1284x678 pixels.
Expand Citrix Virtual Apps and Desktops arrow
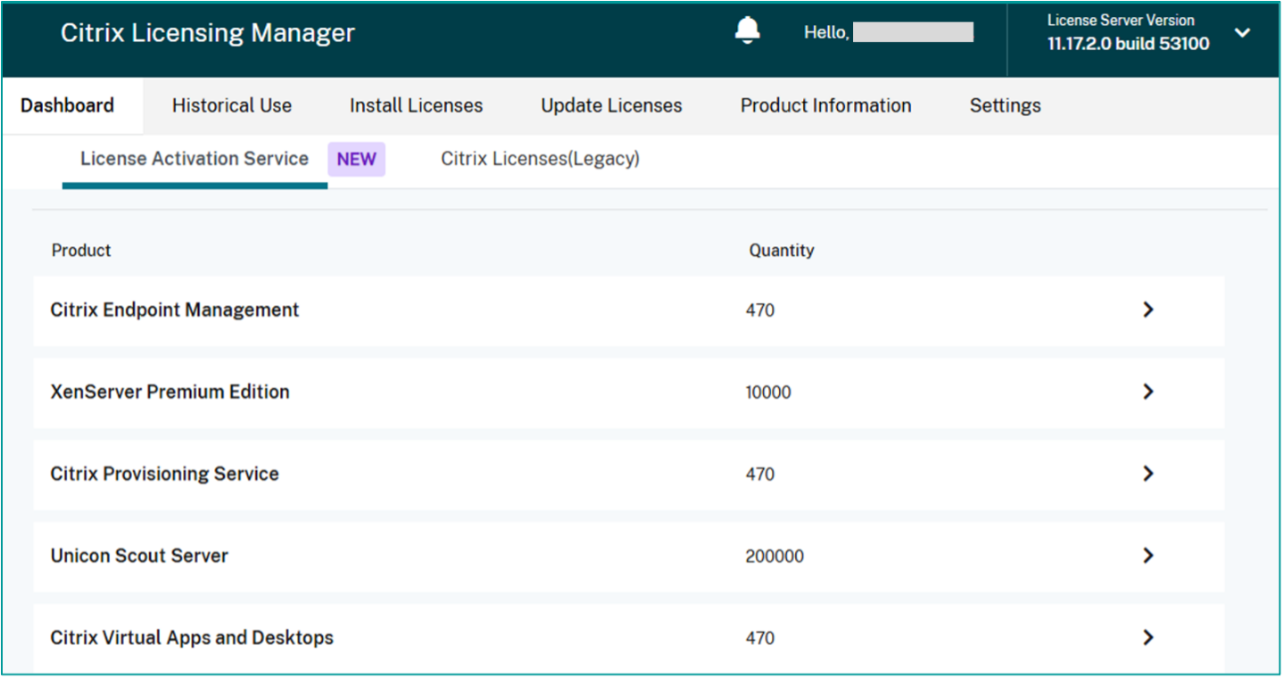(1147, 638)
